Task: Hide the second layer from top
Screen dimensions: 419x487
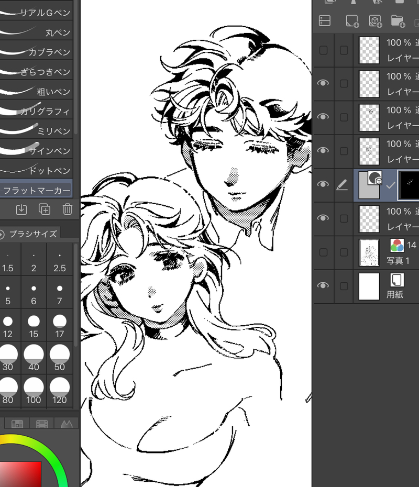Action: (x=323, y=83)
